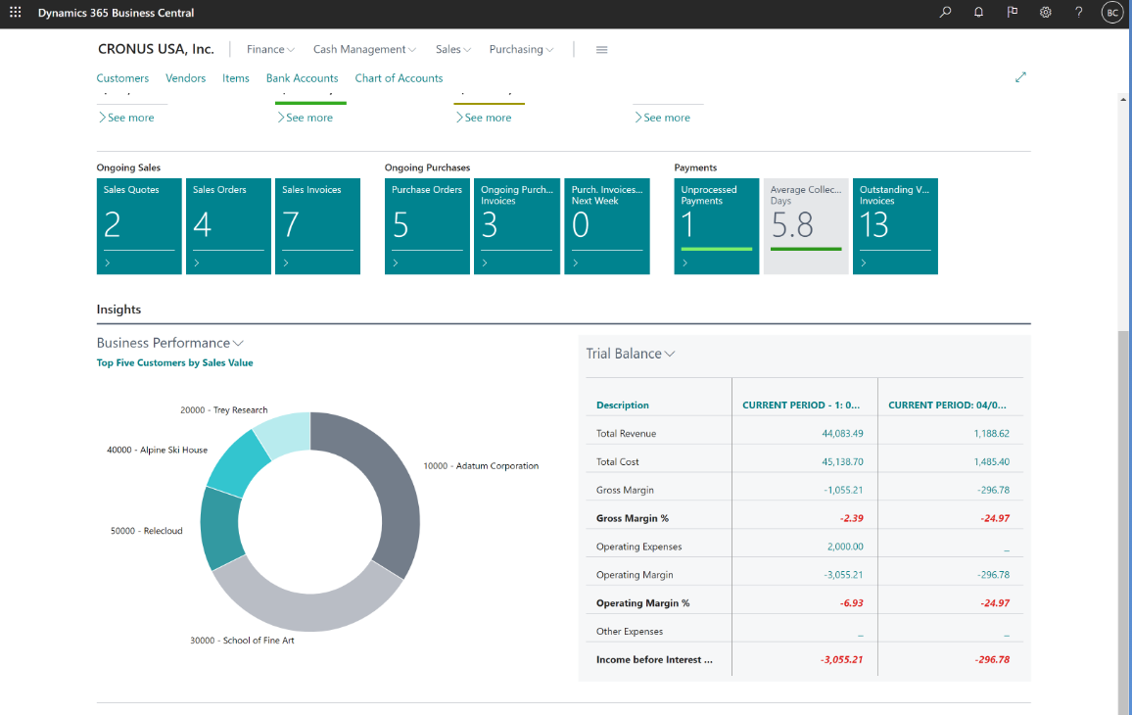Click arrow on Ongoing Purch. Invoices tile
Image resolution: width=1132 pixels, height=715 pixels.
[x=485, y=262]
